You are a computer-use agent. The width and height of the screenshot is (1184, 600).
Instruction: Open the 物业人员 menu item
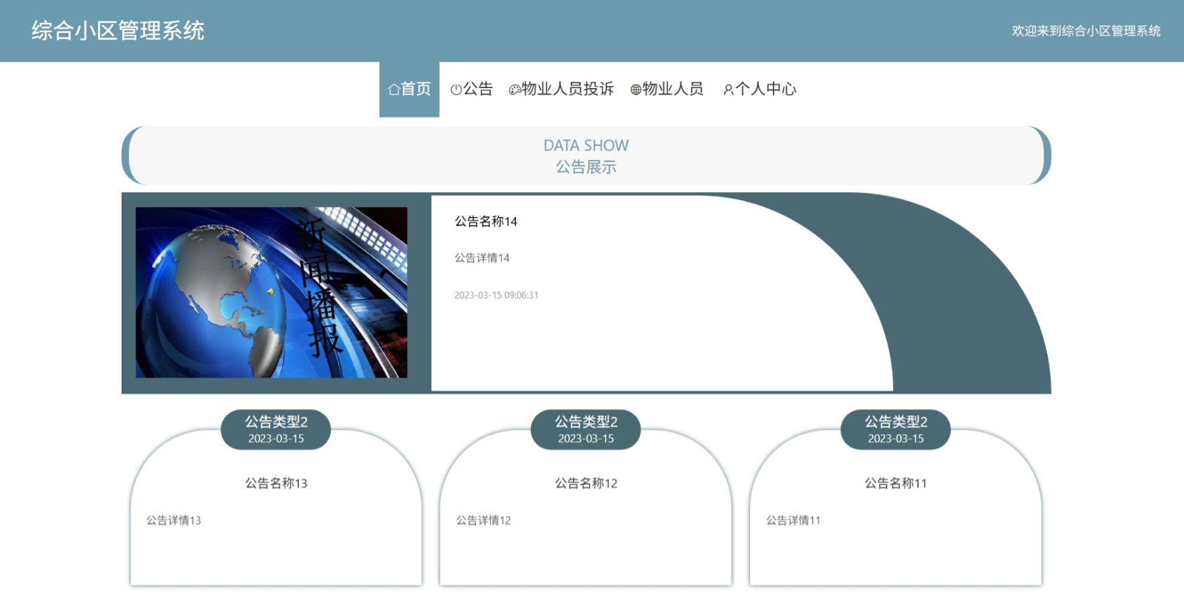click(667, 89)
